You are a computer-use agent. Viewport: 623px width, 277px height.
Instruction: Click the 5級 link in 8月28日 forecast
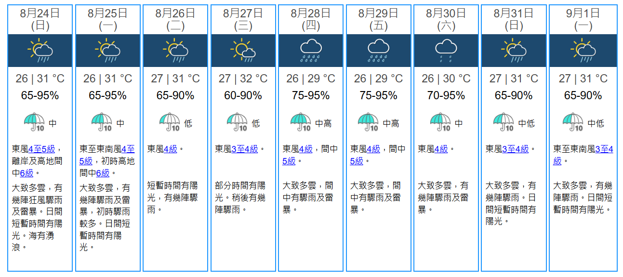(x=289, y=161)
